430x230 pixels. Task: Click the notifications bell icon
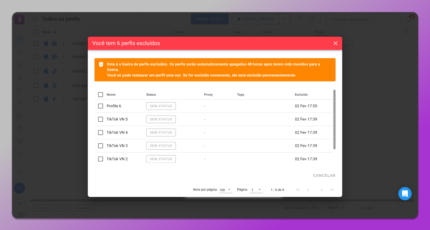click(409, 19)
